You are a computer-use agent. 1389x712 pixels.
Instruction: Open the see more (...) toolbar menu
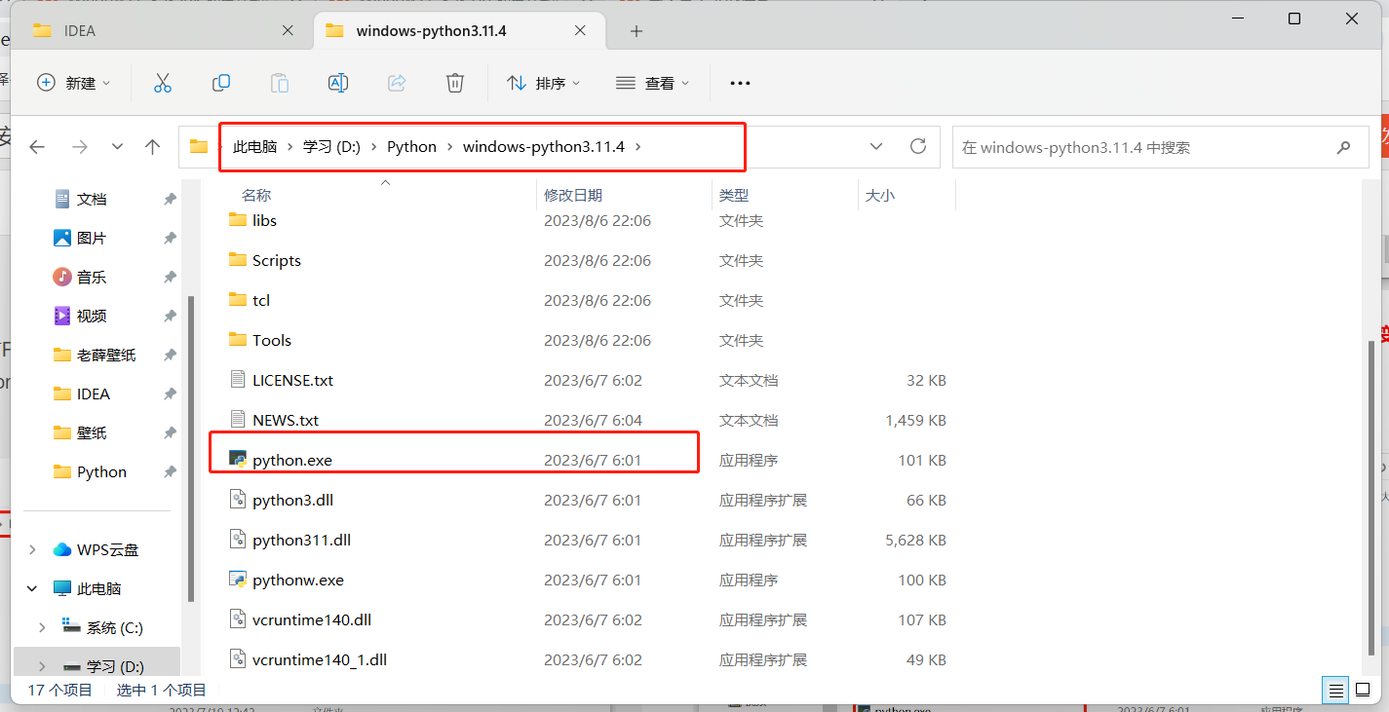tap(740, 83)
